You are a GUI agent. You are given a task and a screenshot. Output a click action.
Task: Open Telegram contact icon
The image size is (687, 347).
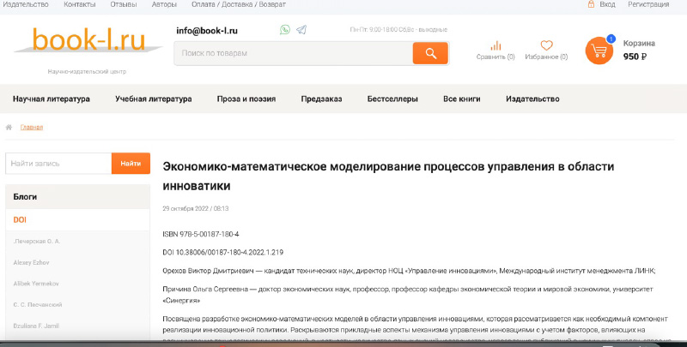point(301,30)
